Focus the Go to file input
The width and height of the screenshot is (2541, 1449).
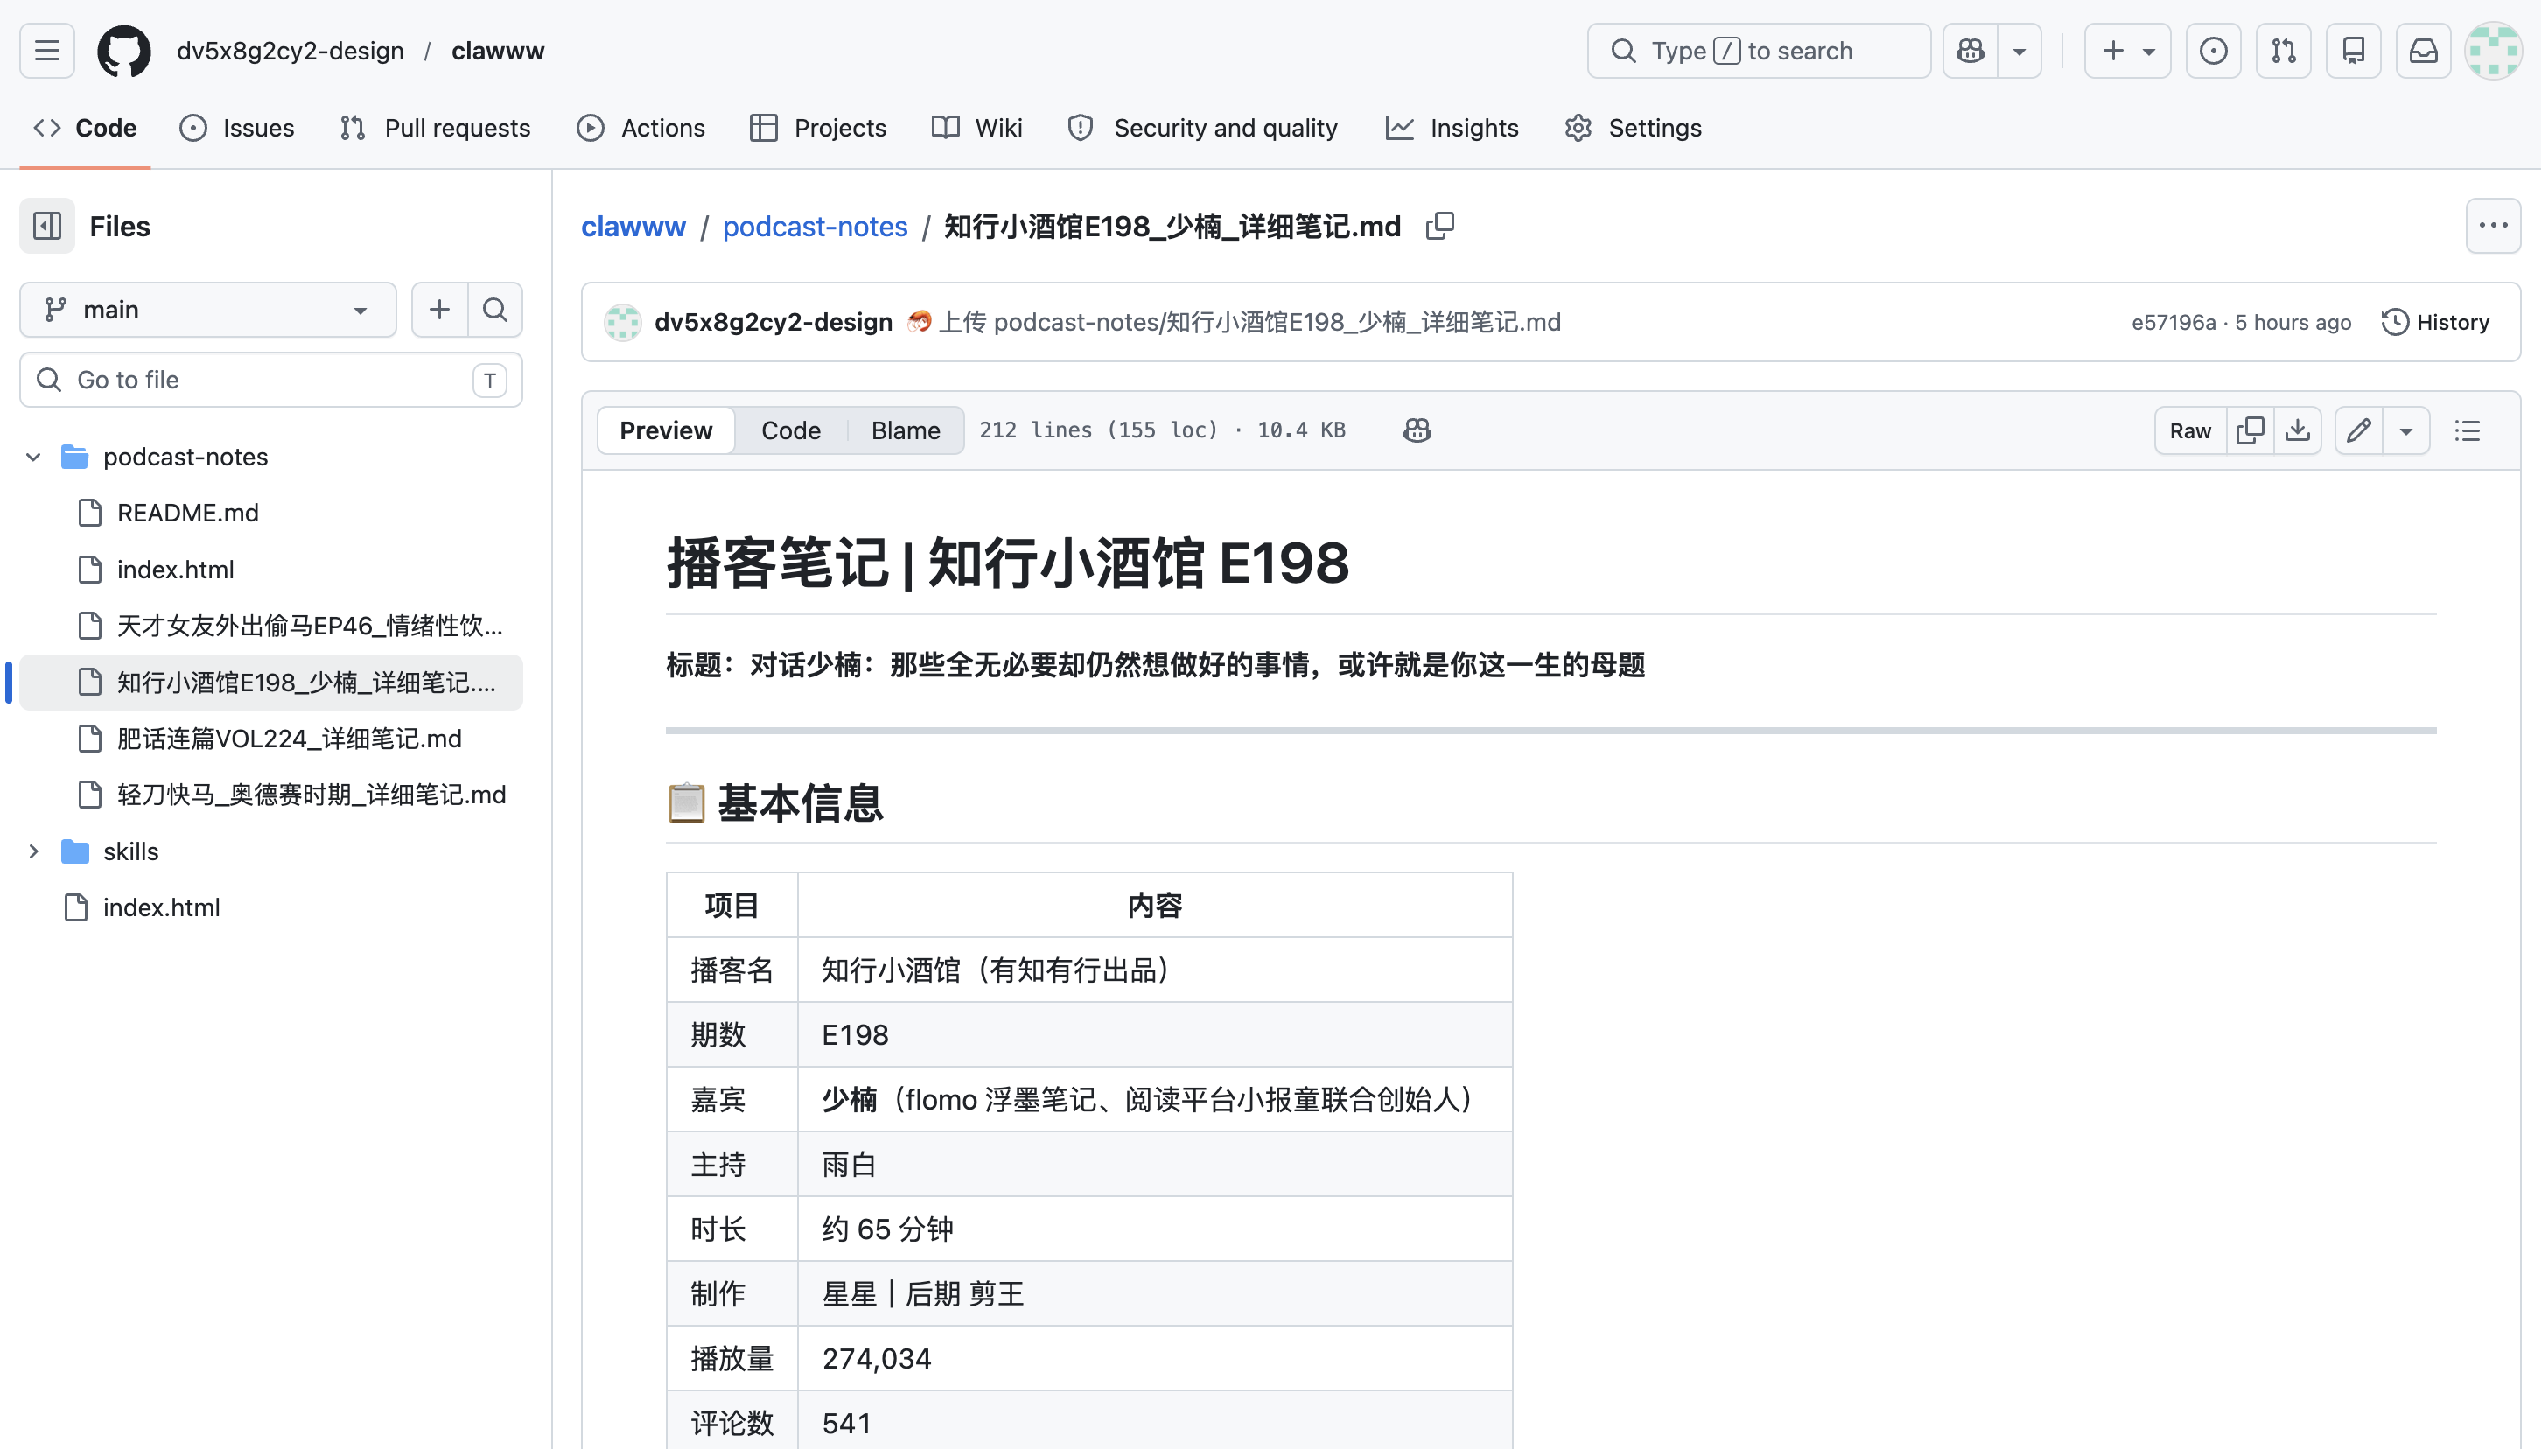(270, 379)
